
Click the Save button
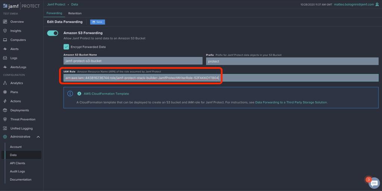coord(97,22)
